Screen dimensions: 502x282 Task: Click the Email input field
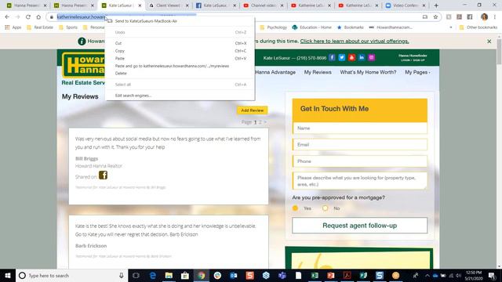coord(360,145)
